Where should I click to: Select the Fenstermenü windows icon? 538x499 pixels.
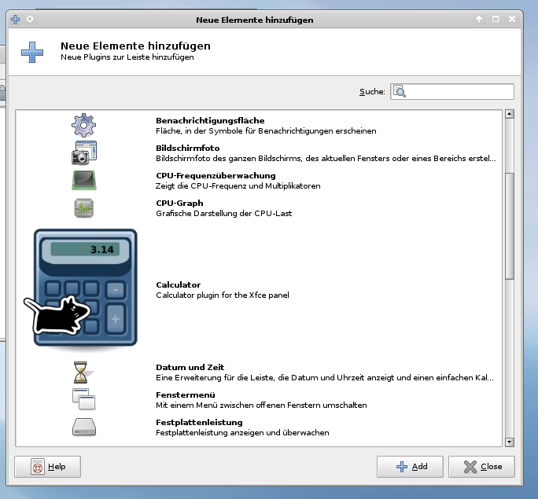point(83,400)
